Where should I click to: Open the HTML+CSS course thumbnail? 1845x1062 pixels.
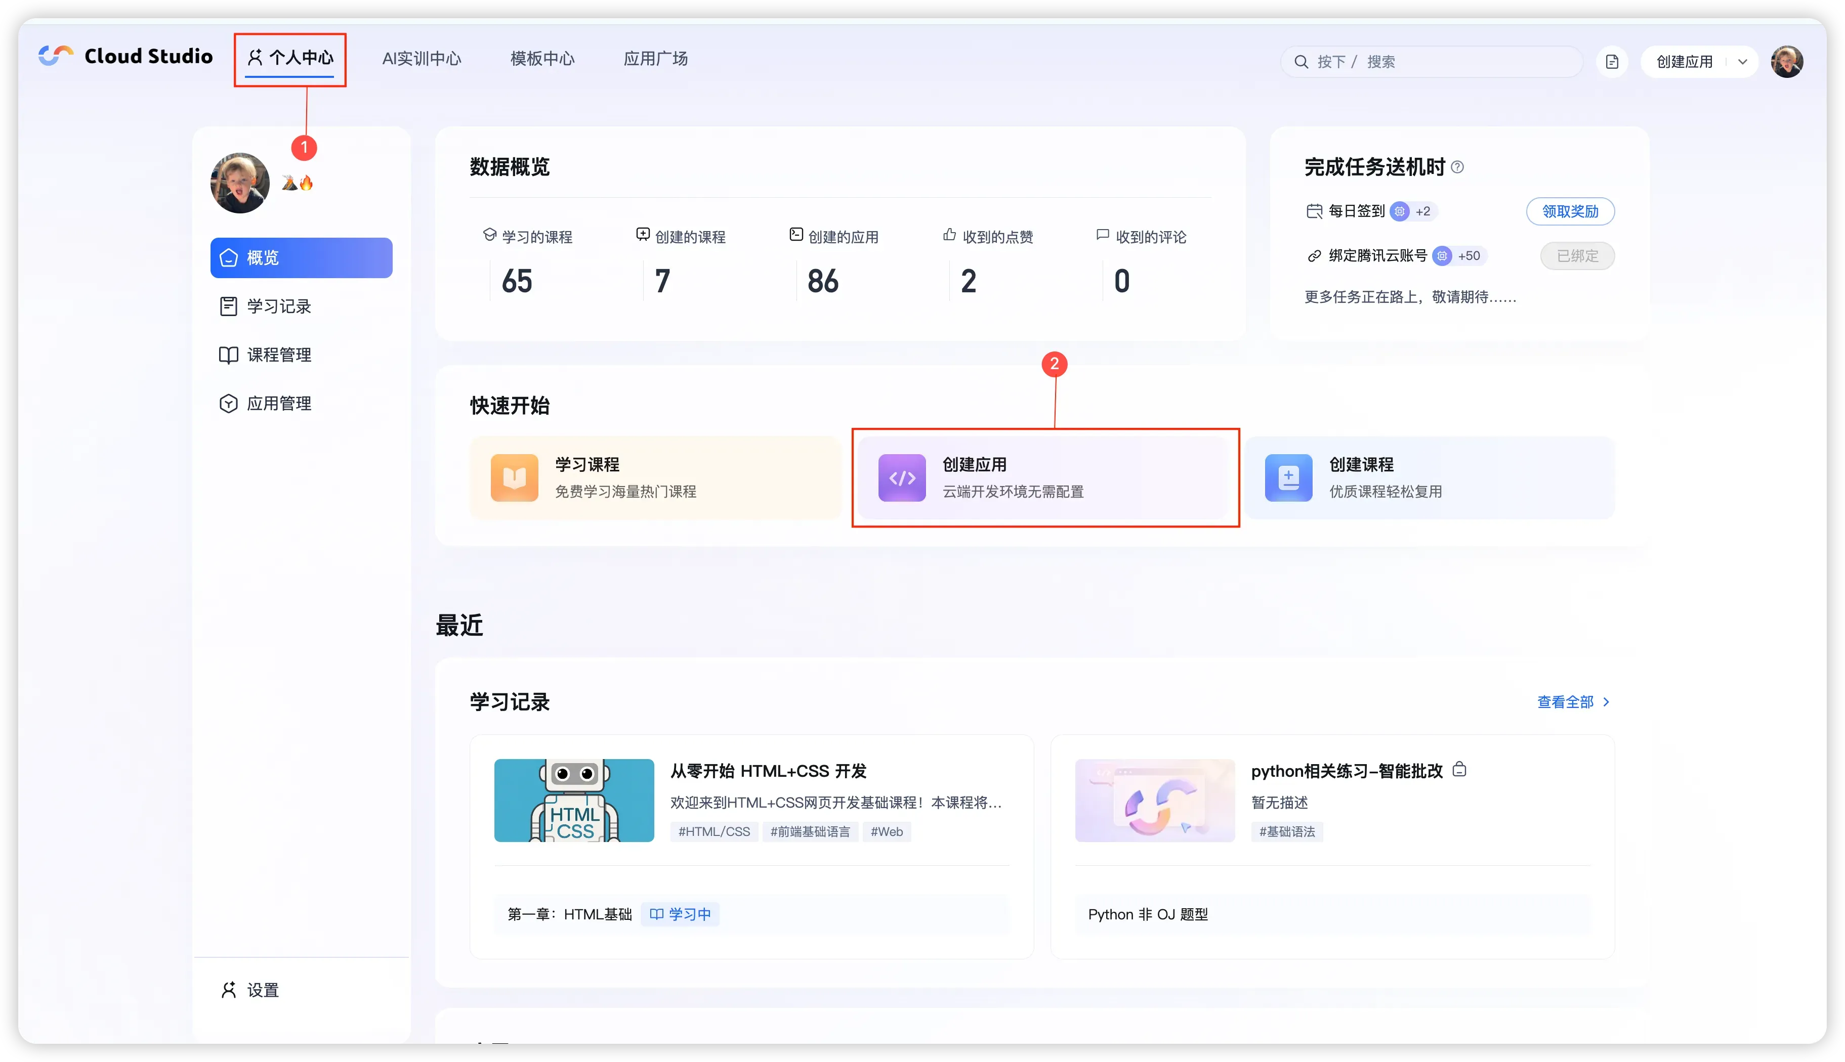(x=574, y=800)
